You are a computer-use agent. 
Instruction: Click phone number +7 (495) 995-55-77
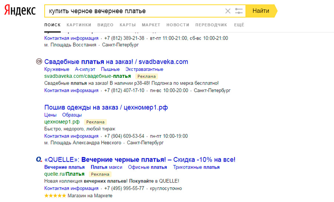124,188
